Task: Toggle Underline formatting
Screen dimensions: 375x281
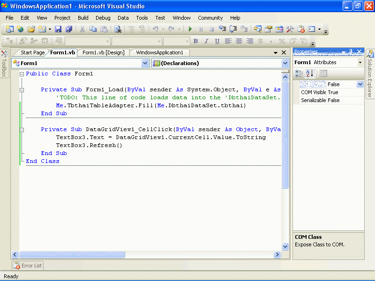Action: pyautogui.click(x=217, y=41)
